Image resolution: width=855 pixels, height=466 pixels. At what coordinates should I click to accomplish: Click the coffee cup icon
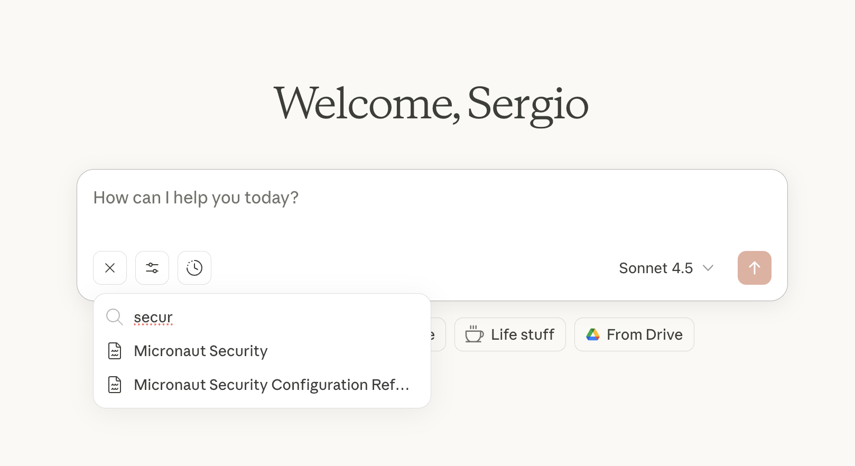pos(474,334)
